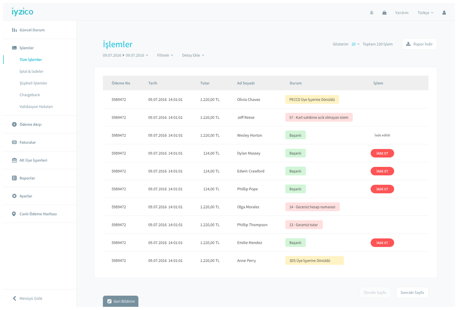The image size is (458, 310).
Task: Click the Alt Üye İşyerleri store icon
Action: tap(14, 160)
